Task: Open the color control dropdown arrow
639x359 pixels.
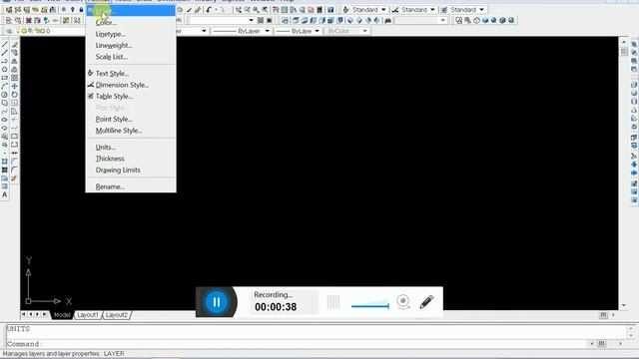Action: pos(204,31)
